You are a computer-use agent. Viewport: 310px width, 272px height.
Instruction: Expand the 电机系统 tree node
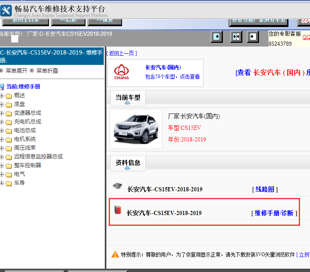tap(1, 139)
